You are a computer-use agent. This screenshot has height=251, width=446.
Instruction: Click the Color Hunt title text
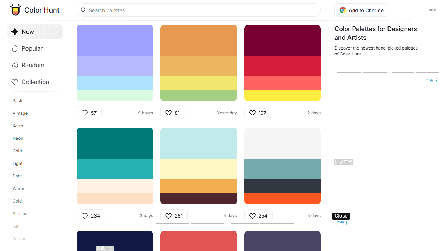(x=42, y=10)
